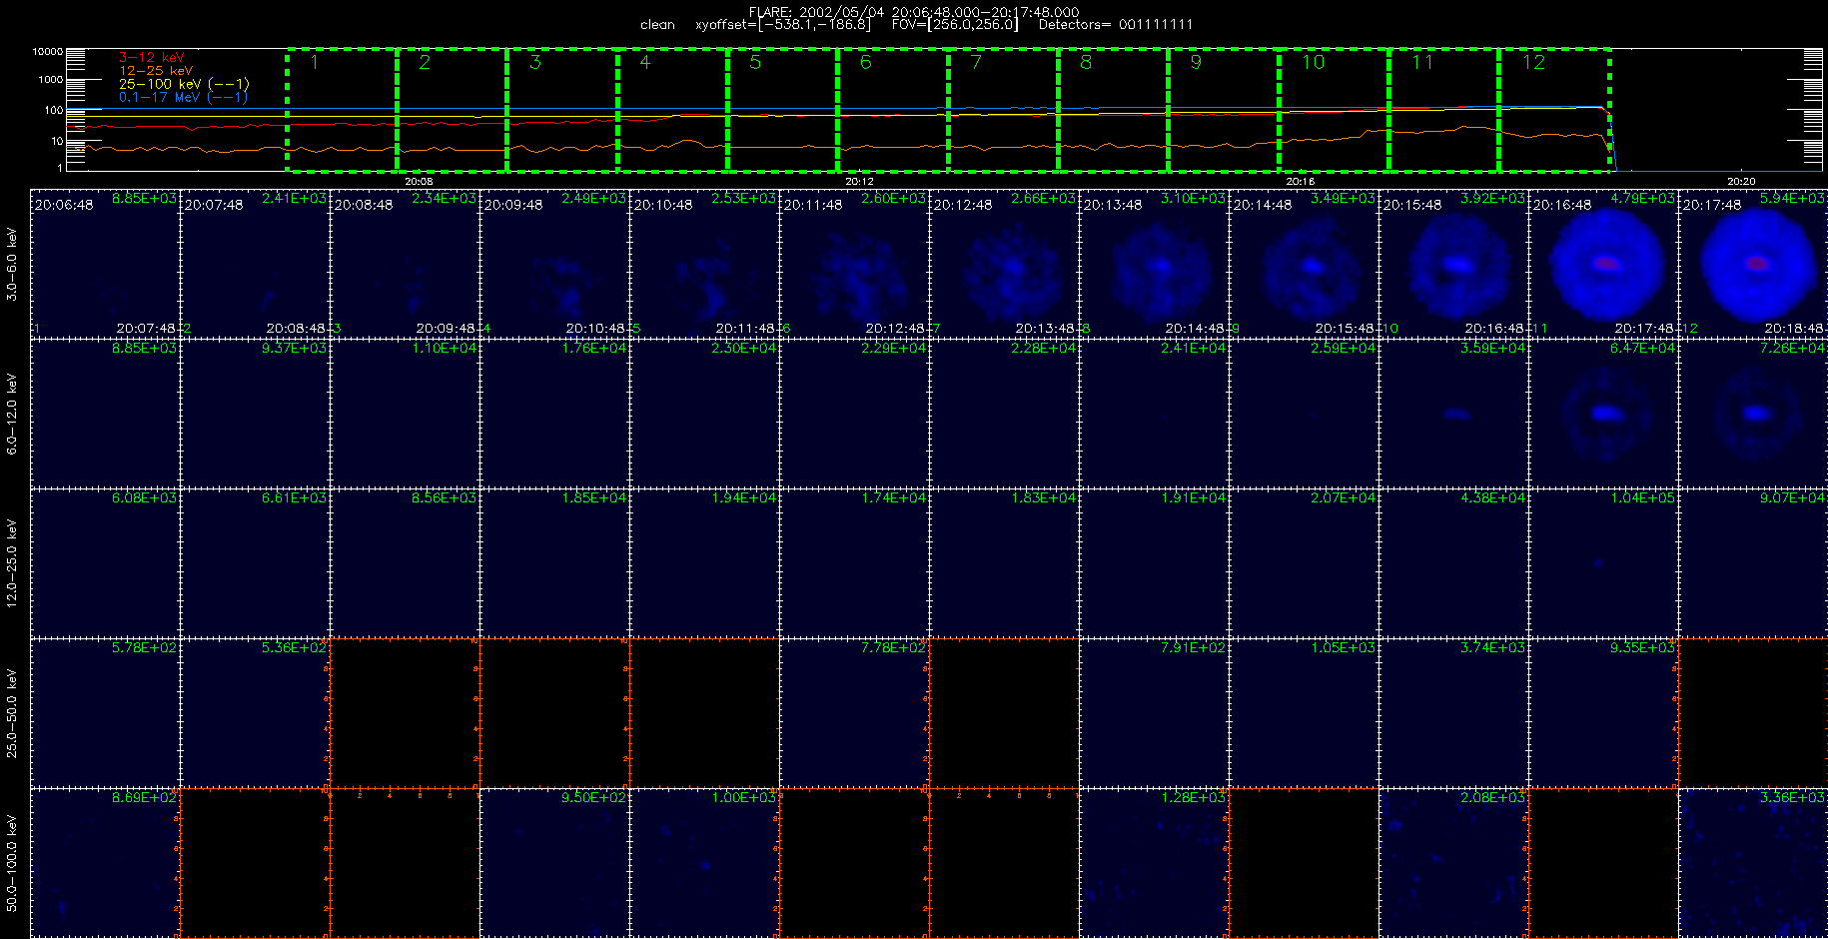The image size is (1828, 939).
Task: Select the 25-50 keV image with peak 9.35E+03
Action: (x=1604, y=713)
